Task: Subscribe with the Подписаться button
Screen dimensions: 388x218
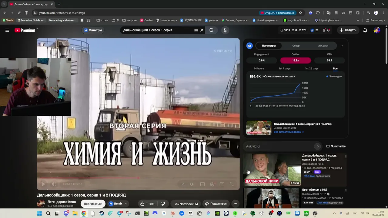Action: tap(93, 204)
